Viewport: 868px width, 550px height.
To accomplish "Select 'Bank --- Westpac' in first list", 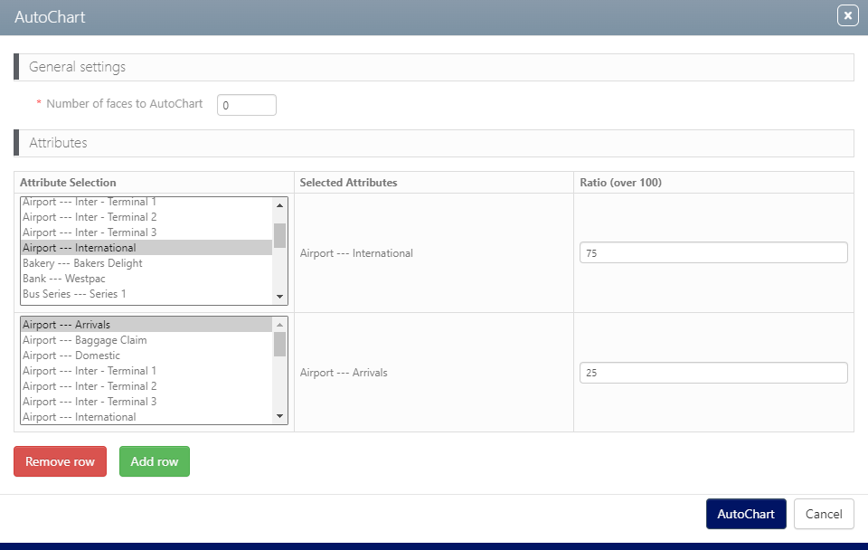I will pos(64,279).
